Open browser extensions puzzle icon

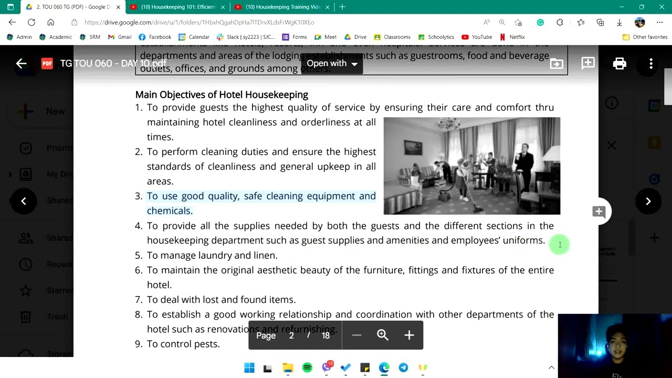point(560,22)
